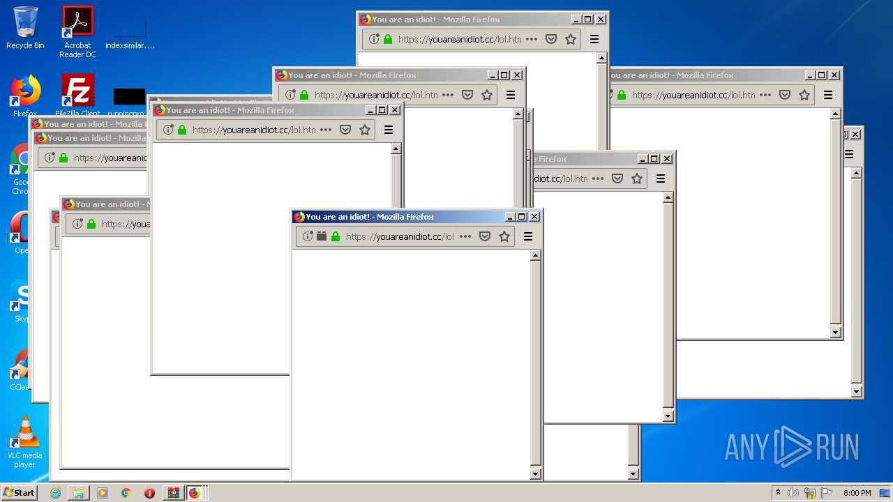Click scroll-down arrow in window titled 'a Firefox'
The image size is (893, 502).
point(668,416)
